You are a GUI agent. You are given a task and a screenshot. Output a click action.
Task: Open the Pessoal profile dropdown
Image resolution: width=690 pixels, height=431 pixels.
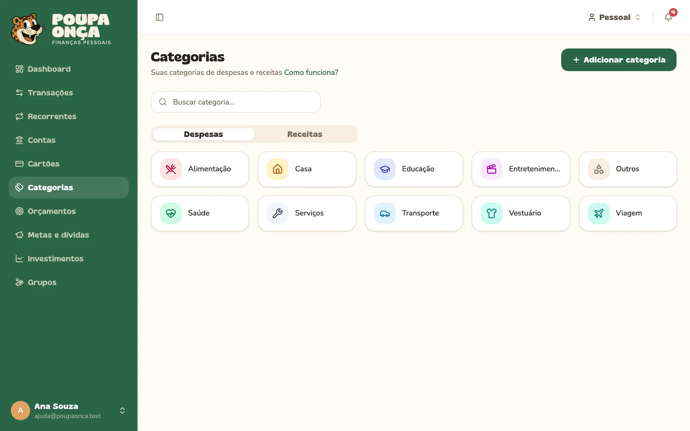click(x=615, y=18)
